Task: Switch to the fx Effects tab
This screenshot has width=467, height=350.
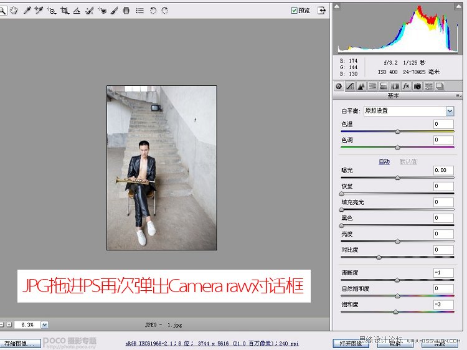Action: point(406,86)
